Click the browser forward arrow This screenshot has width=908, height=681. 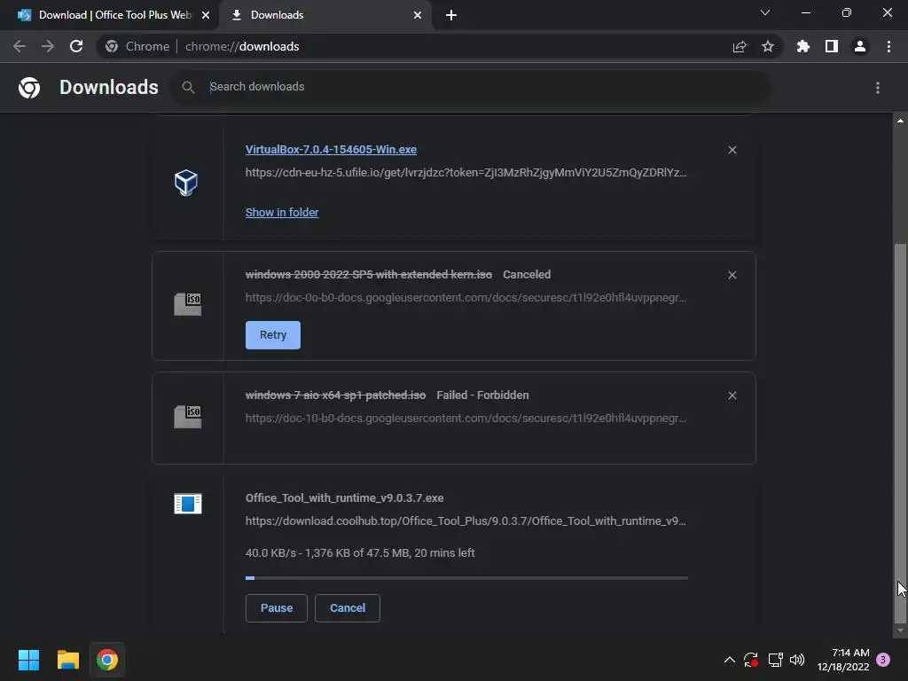coord(48,46)
